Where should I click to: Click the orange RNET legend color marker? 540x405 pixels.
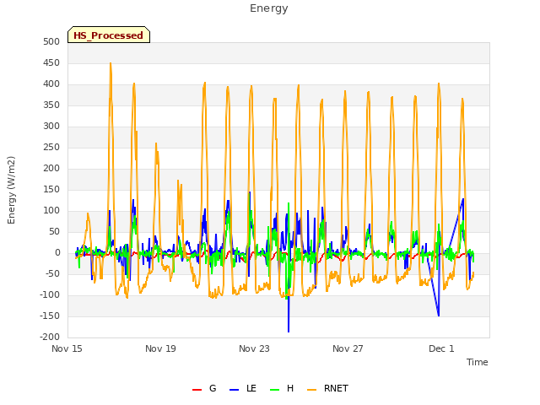coord(311,390)
